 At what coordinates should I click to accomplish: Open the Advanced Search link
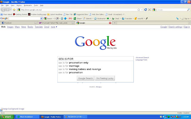click(142, 57)
